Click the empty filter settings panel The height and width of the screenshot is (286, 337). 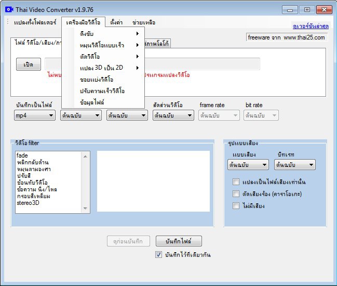(154, 181)
